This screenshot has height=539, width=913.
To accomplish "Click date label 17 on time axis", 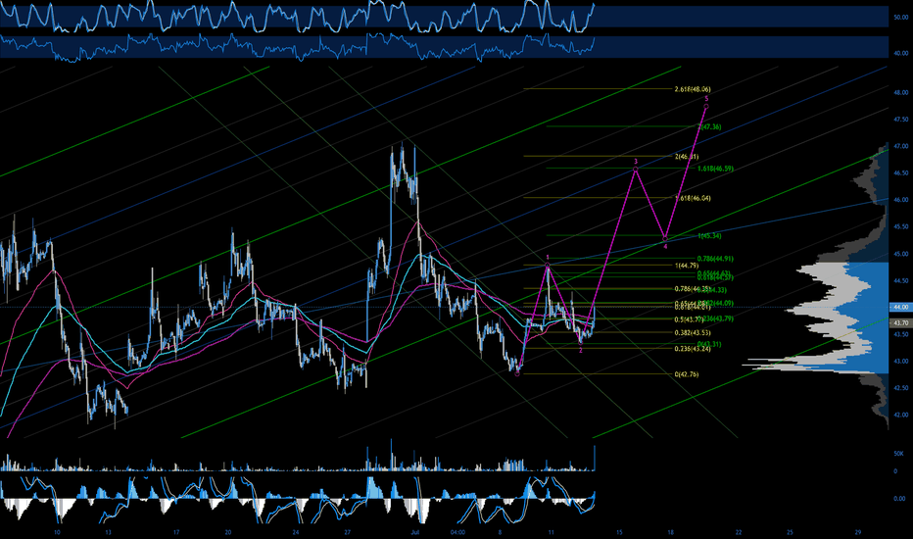I will 176,532.
